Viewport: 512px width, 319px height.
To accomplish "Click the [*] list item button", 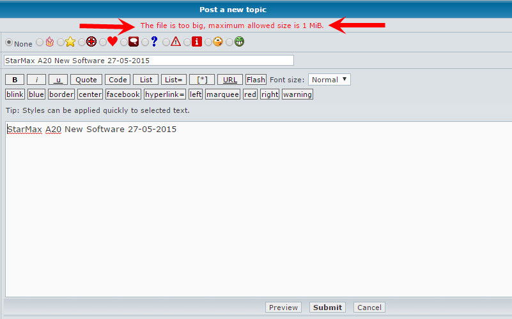I will (202, 80).
